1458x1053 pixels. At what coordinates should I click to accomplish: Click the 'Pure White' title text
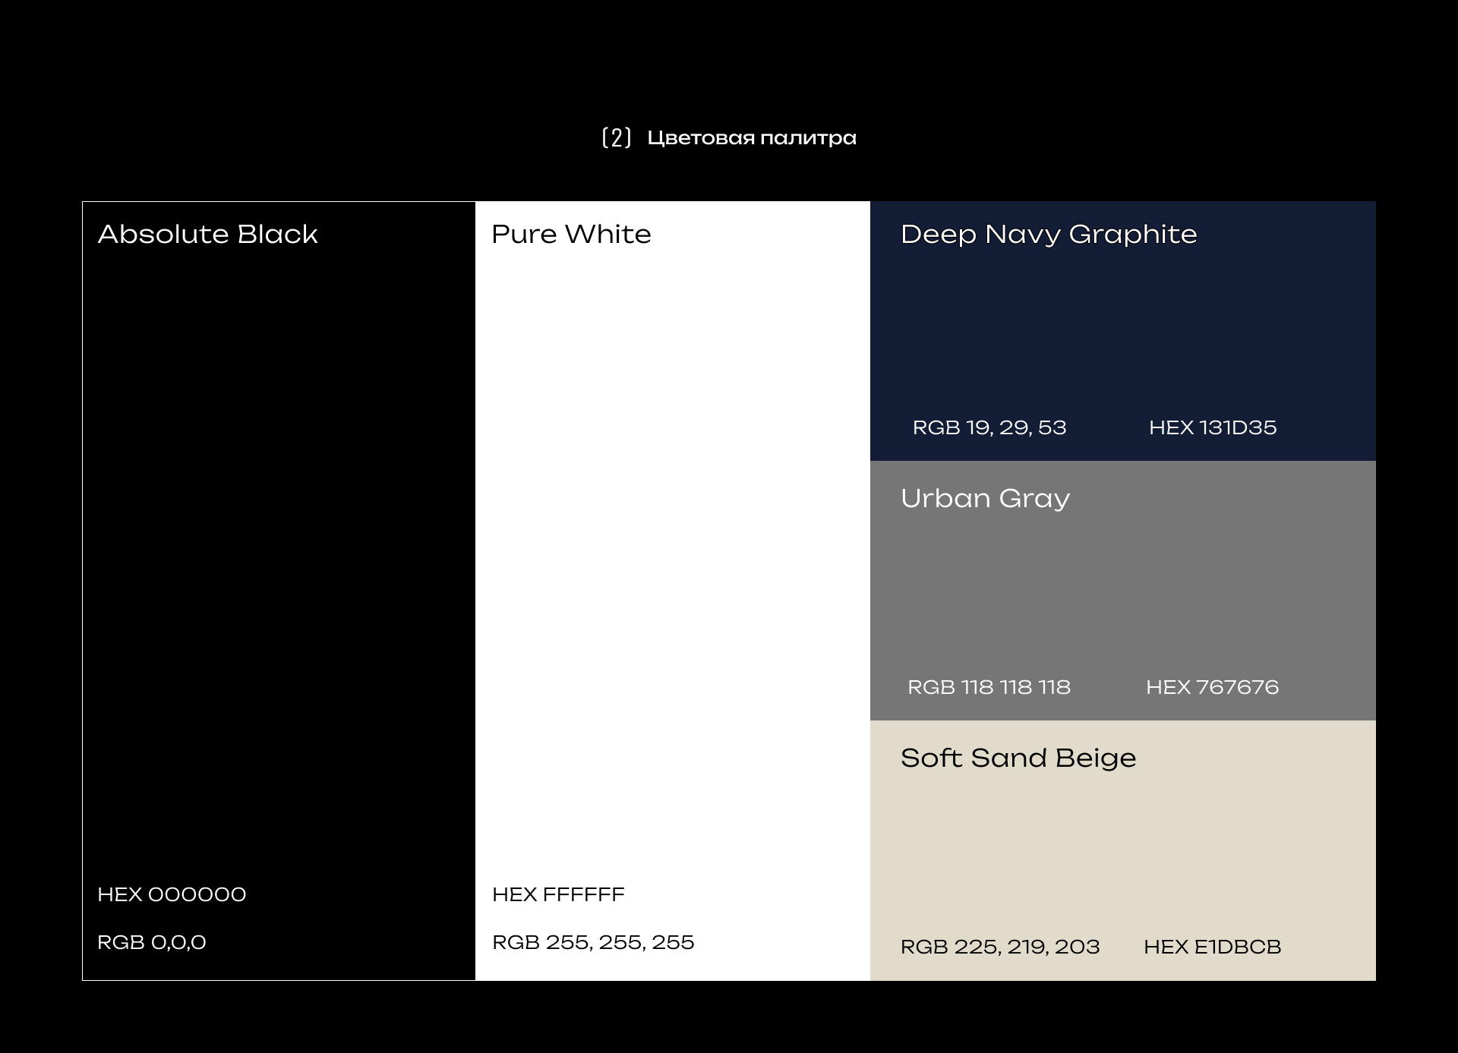pos(571,234)
